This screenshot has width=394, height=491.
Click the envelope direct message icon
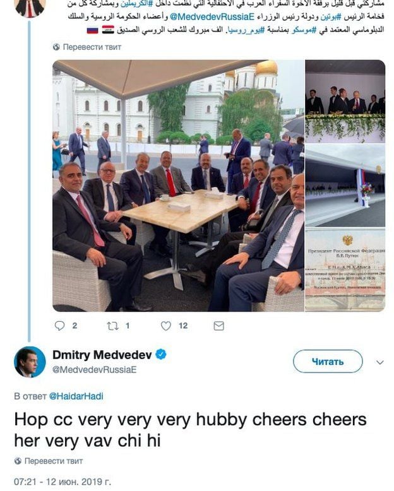[x=218, y=326]
